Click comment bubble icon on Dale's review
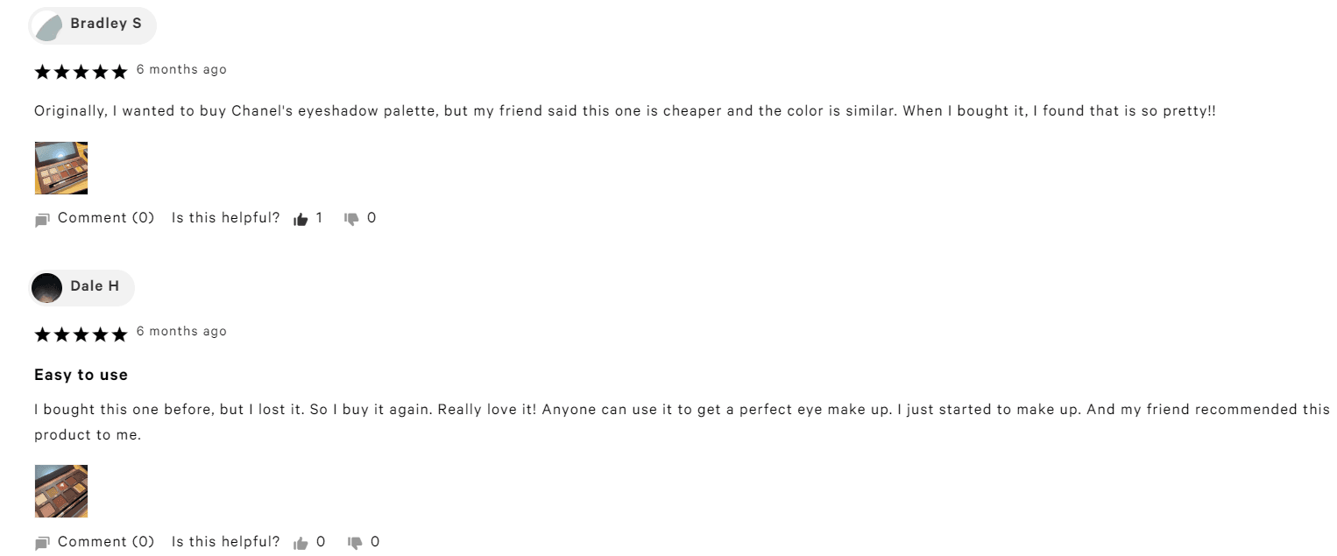The width and height of the screenshot is (1337, 556). click(42, 544)
